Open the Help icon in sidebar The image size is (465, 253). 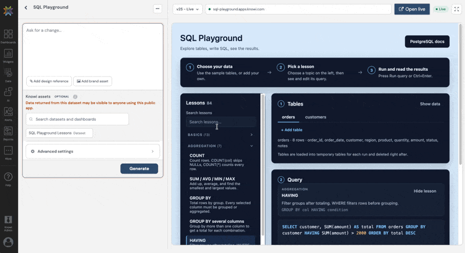(x=8, y=179)
